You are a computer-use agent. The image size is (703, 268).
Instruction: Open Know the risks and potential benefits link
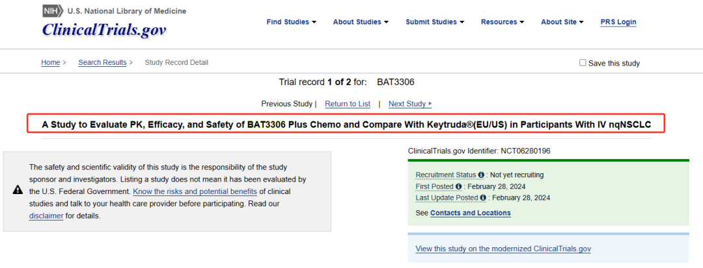click(x=195, y=191)
